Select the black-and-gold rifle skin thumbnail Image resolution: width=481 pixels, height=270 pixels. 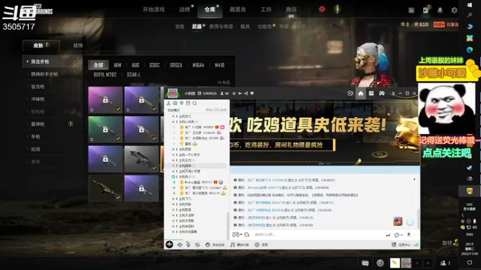pyautogui.click(x=105, y=188)
